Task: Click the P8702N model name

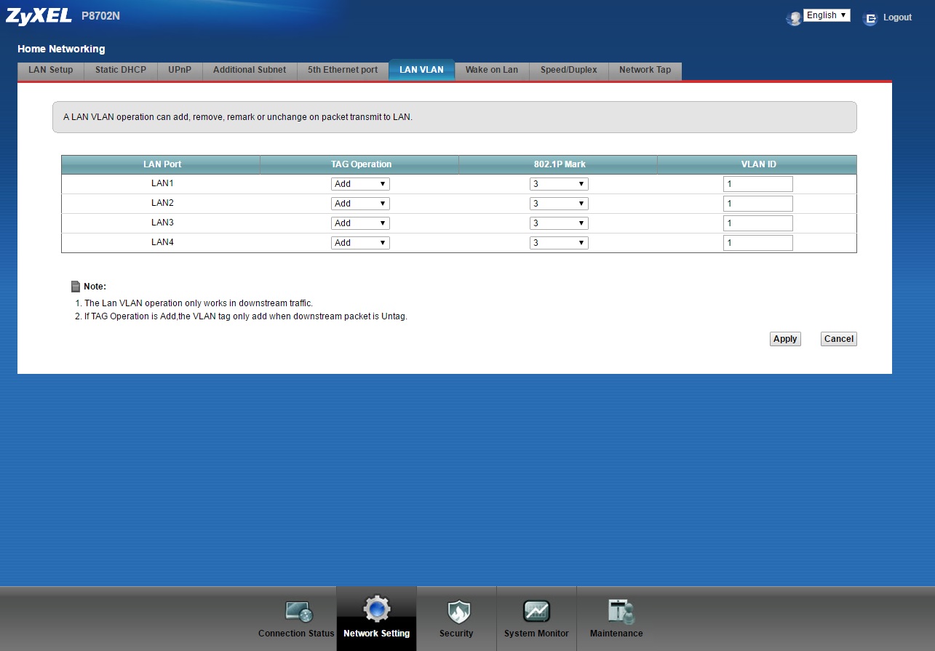Action: point(100,16)
